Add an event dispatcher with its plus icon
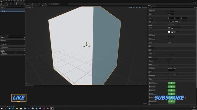 (x=24, y=55)
